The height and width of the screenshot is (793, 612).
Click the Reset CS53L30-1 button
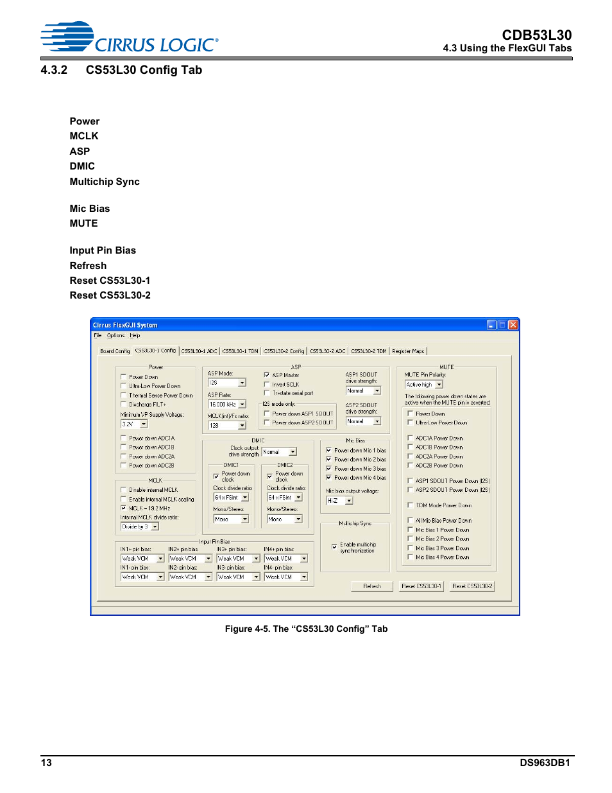click(421, 586)
